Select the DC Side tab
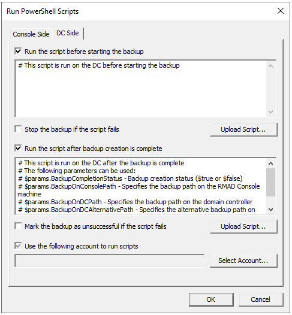292x315 pixels. click(68, 33)
